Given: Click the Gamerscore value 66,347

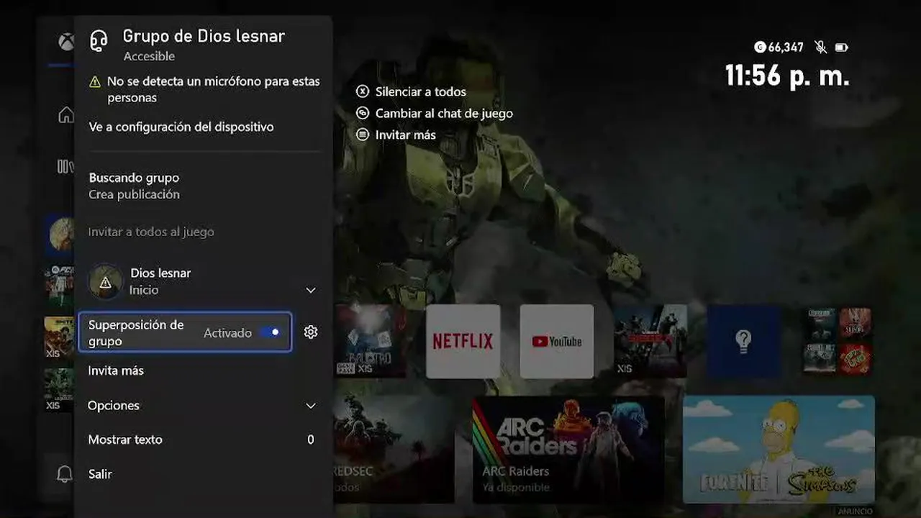Looking at the screenshot, I should point(786,47).
